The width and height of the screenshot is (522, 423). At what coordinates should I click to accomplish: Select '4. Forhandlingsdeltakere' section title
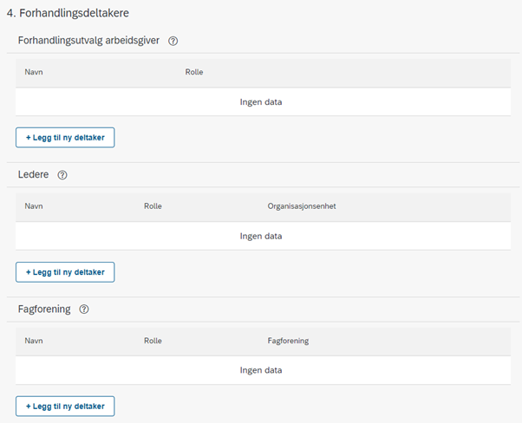[68, 13]
